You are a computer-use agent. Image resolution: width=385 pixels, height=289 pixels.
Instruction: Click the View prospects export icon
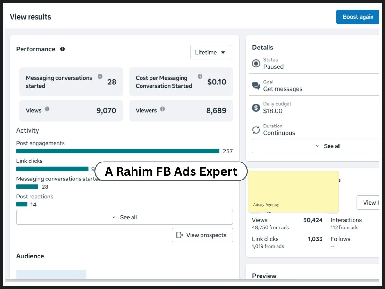point(180,235)
